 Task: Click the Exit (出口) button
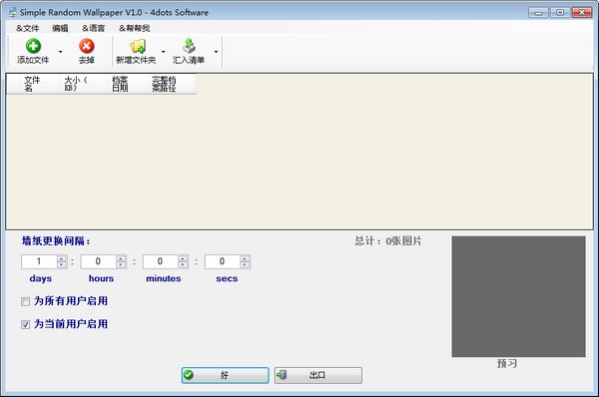(317, 375)
